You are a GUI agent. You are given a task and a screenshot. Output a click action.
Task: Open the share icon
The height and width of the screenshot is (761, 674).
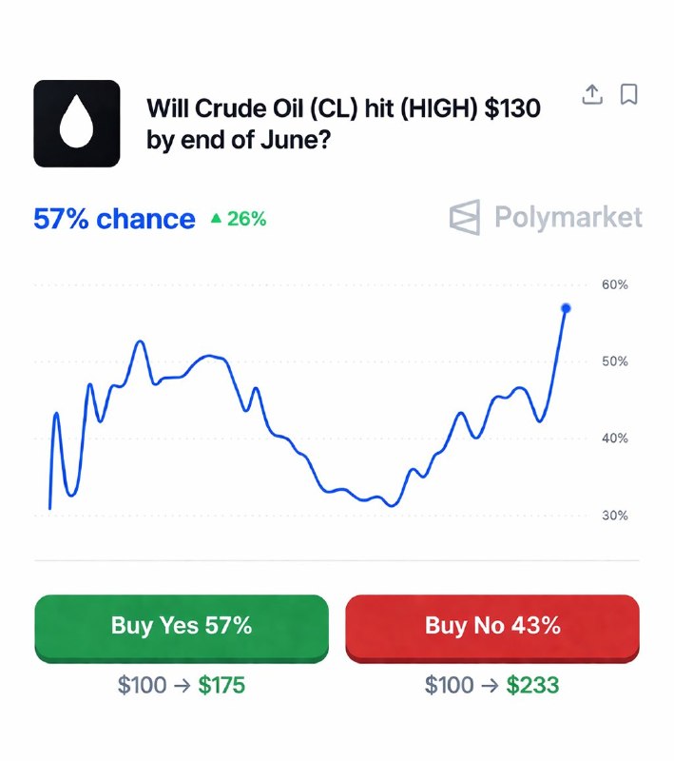coord(592,94)
